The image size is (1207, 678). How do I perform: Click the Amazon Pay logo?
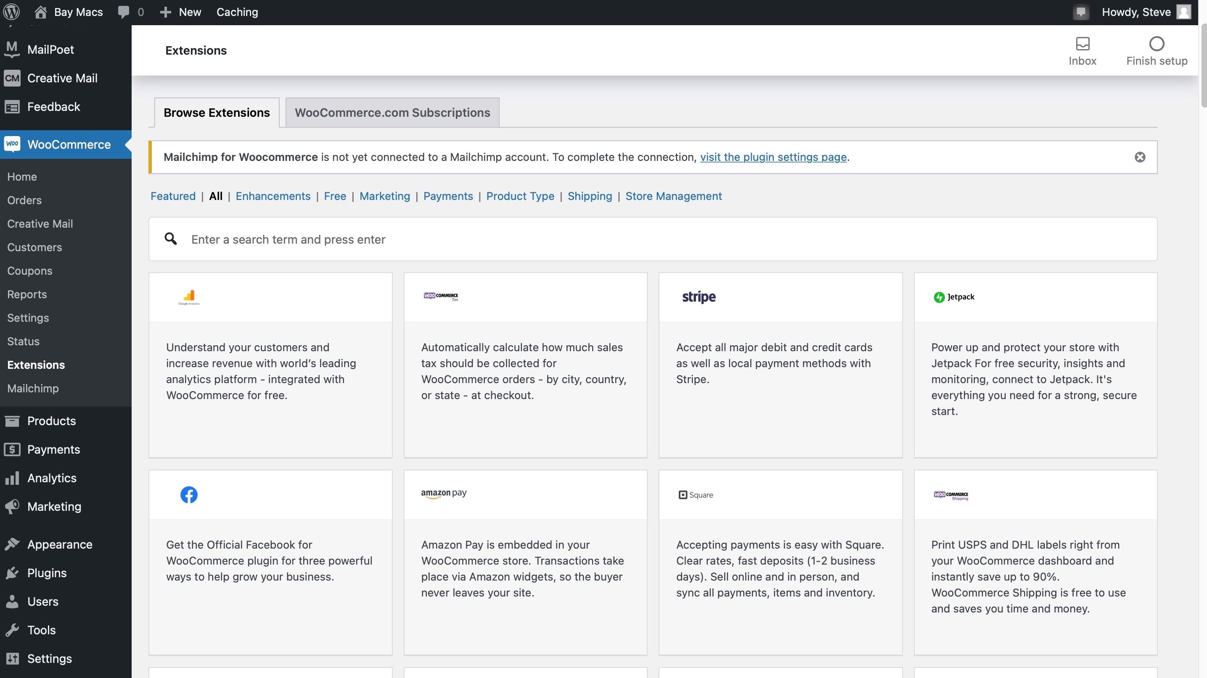tap(443, 494)
